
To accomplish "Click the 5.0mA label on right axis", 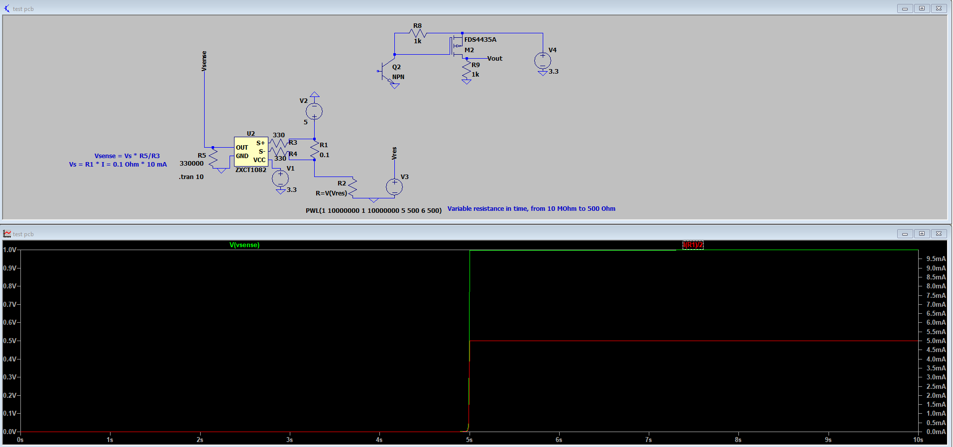I will [x=936, y=341].
